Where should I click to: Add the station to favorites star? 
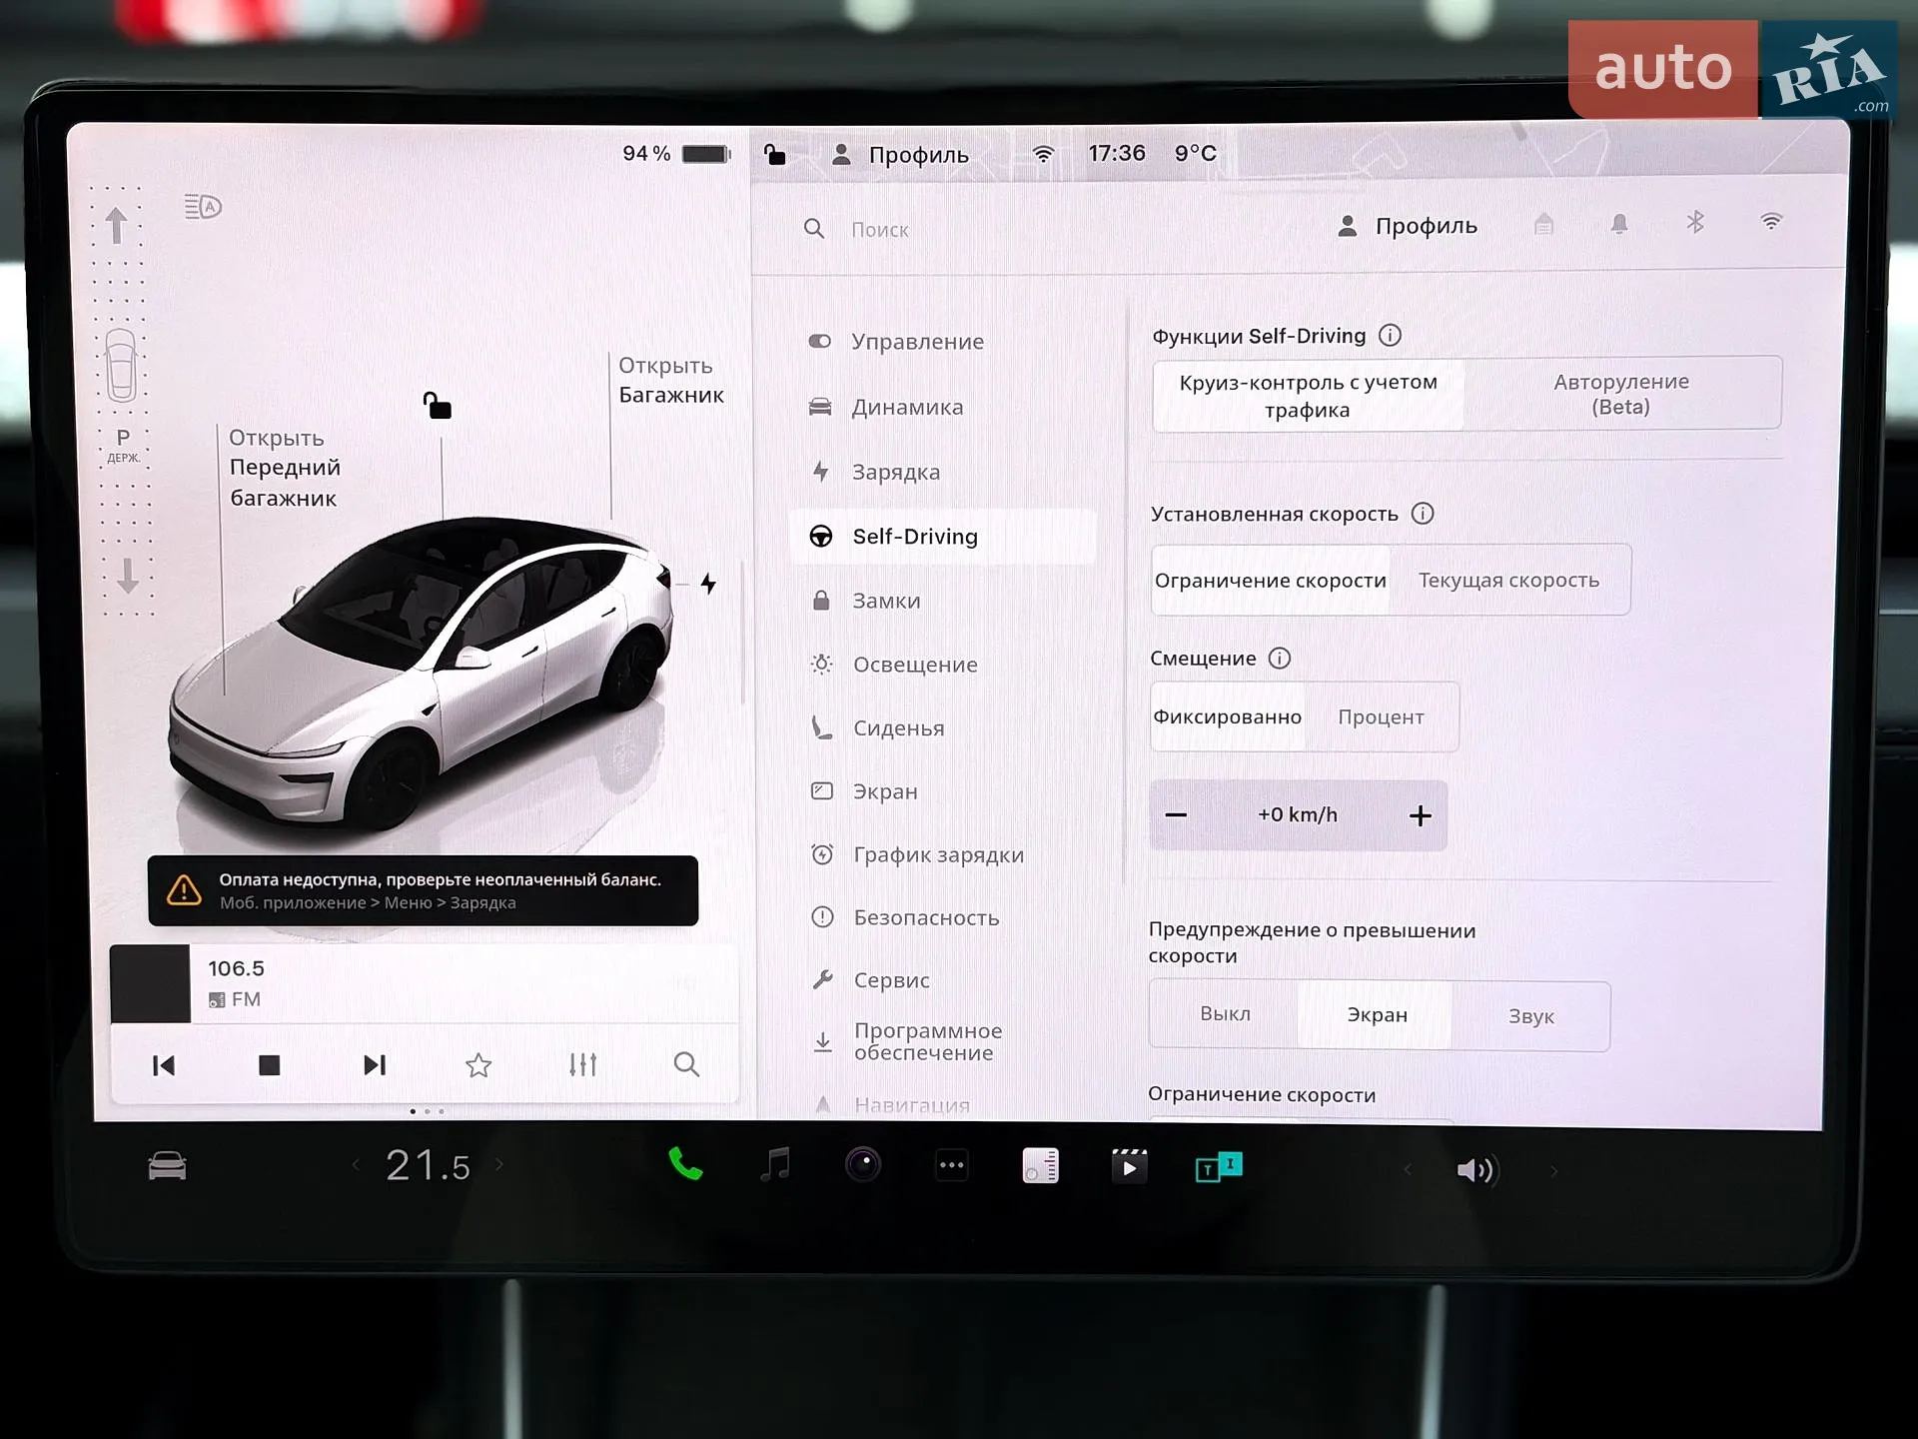pos(479,1065)
